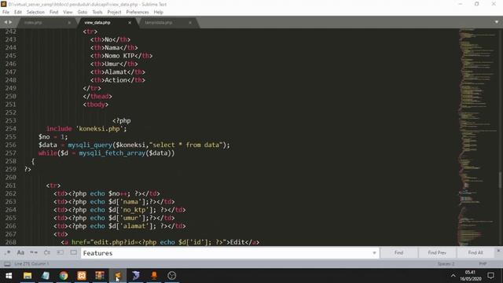
Task: Open the Help menu
Action: (x=159, y=13)
